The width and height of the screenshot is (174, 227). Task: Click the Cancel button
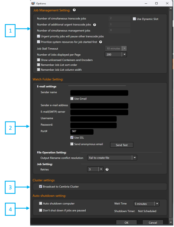(x=153, y=223)
